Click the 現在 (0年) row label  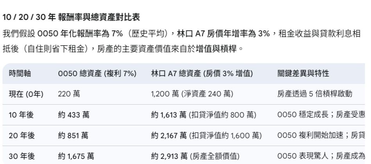(x=26, y=94)
